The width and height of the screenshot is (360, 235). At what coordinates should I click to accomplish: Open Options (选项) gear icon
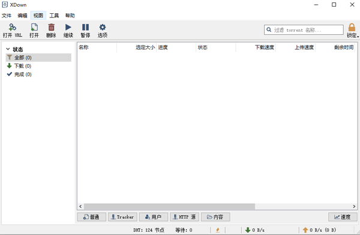tap(103, 28)
